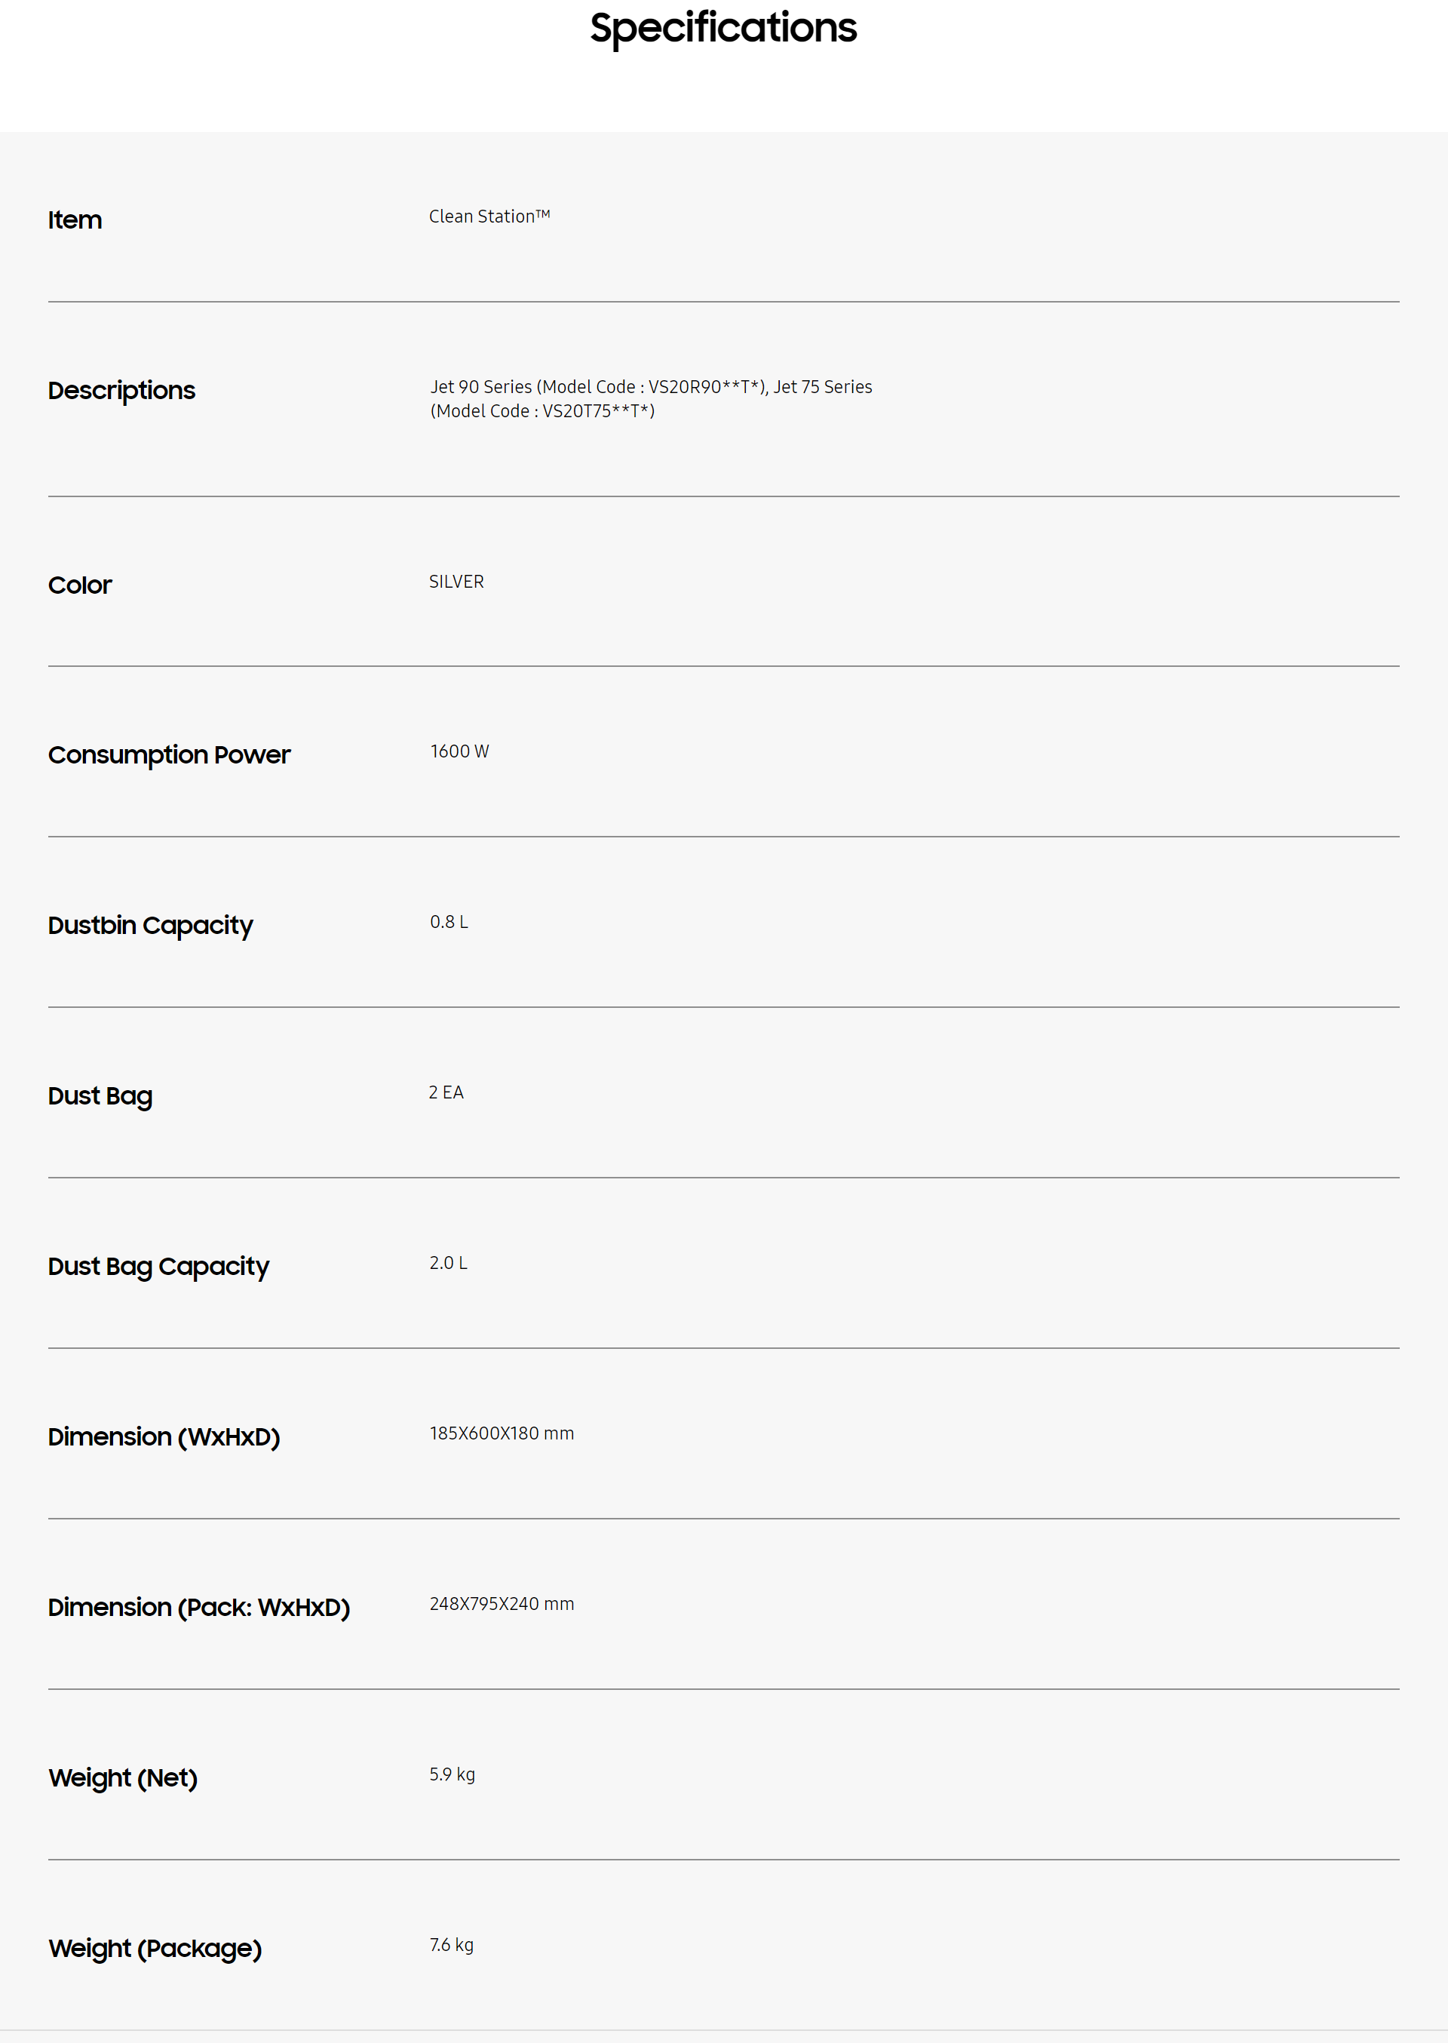Click the Item row label

click(x=75, y=220)
